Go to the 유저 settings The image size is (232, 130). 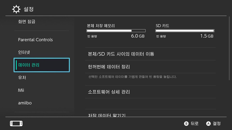pyautogui.click(x=22, y=78)
